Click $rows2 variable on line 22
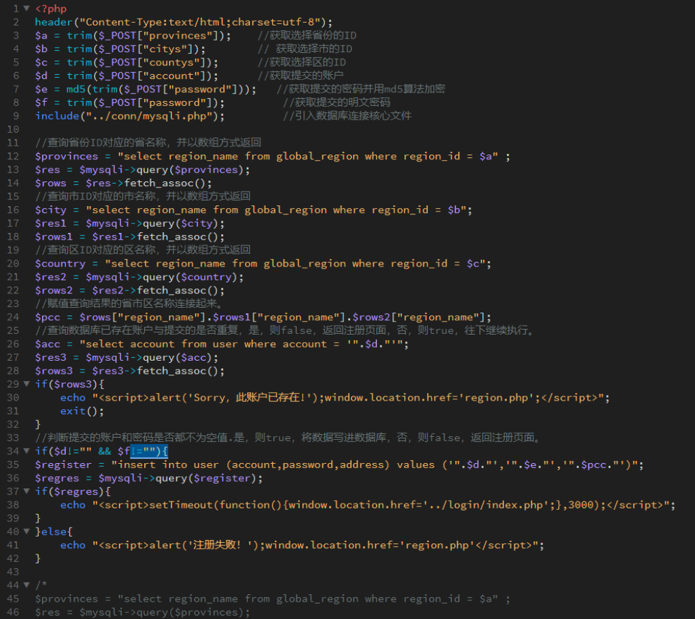Screen dimensions: 695x619 (54, 291)
